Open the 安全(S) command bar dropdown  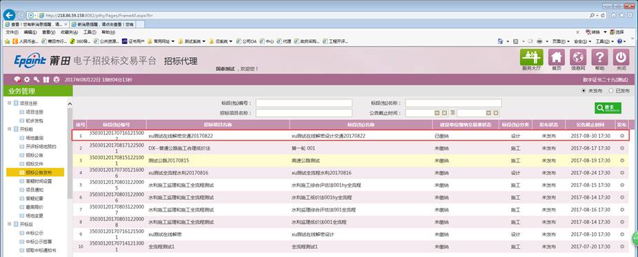[x=583, y=41]
